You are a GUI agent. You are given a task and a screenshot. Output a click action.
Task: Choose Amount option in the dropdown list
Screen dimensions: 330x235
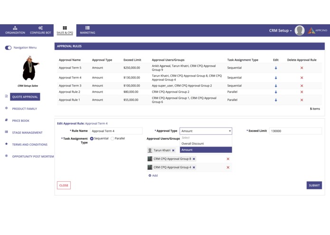click(x=206, y=150)
